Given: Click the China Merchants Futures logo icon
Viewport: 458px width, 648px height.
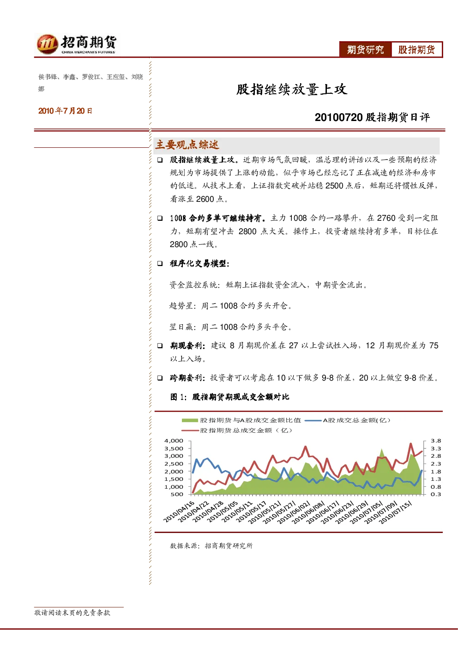Looking at the screenshot, I should click(x=47, y=44).
